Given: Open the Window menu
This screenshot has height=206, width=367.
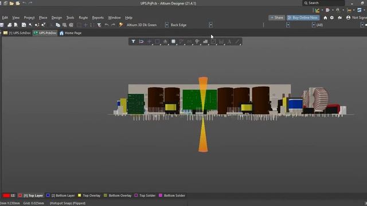Looking at the screenshot, I should coord(114,18).
